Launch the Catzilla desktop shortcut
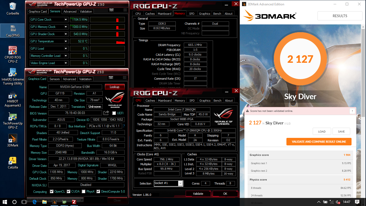Screen dimensions: 366x206 [x=12, y=163]
